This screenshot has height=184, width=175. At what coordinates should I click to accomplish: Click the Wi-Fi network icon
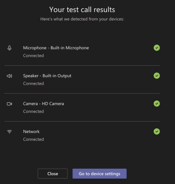click(x=9, y=132)
